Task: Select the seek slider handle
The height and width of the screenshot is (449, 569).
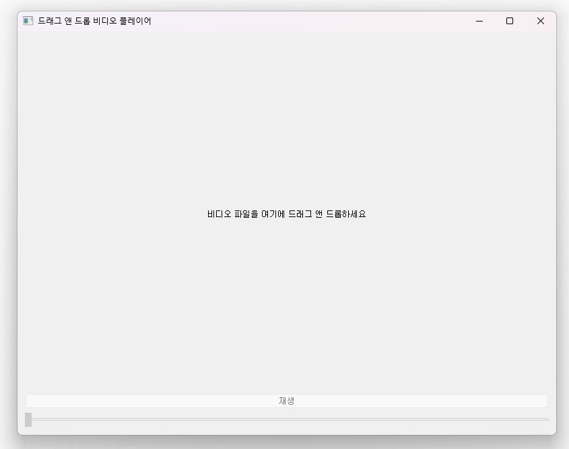Action: [28, 419]
